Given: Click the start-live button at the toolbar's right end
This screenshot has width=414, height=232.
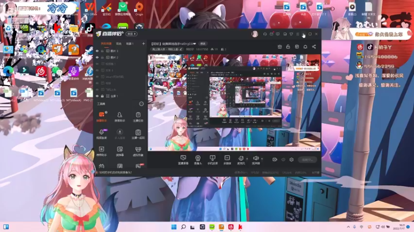Looking at the screenshot, I should pos(307,159).
